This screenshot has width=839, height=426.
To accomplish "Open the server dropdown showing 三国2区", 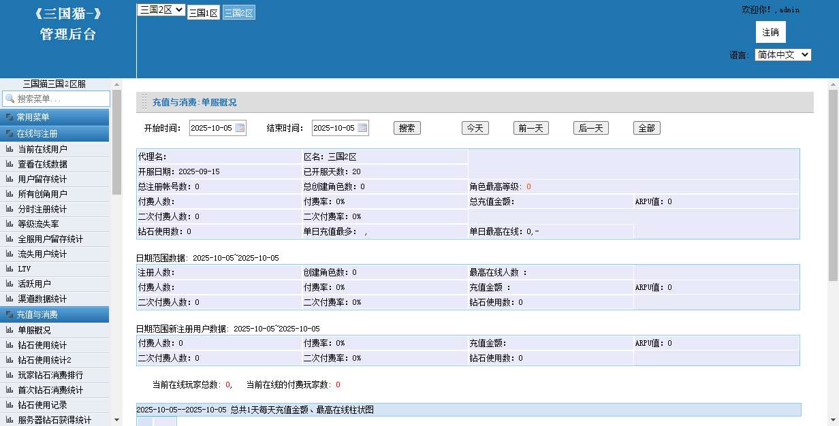I will tap(161, 9).
